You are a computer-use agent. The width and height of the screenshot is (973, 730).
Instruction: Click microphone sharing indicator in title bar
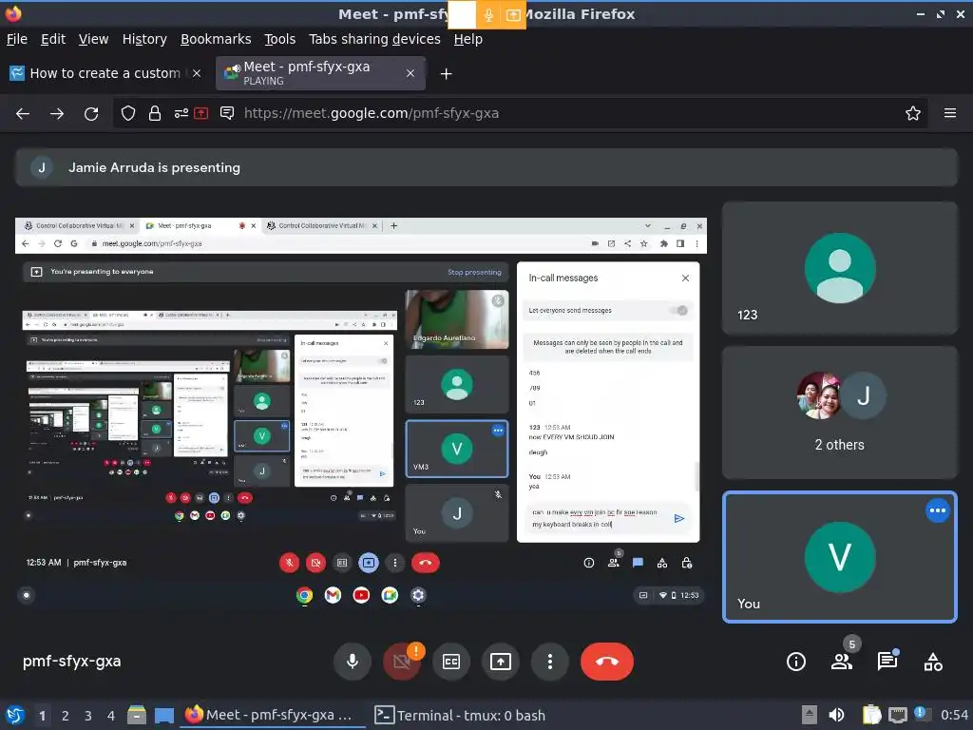click(x=488, y=15)
